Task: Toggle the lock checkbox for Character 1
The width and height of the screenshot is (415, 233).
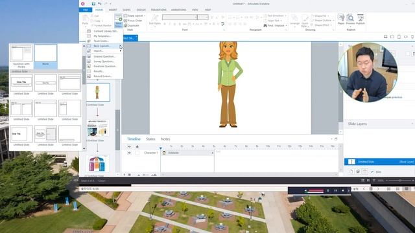Action: tap(137, 153)
